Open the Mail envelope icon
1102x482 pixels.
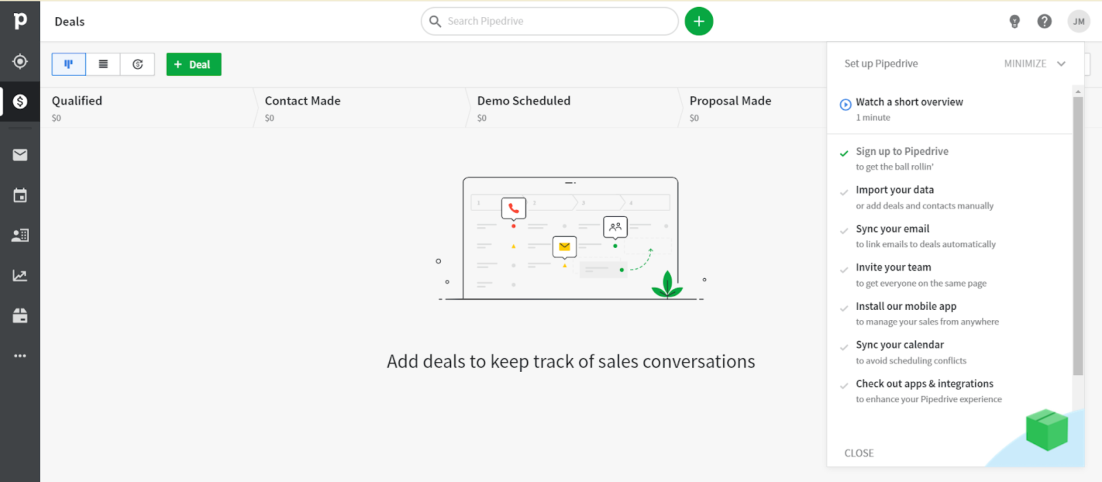20,155
